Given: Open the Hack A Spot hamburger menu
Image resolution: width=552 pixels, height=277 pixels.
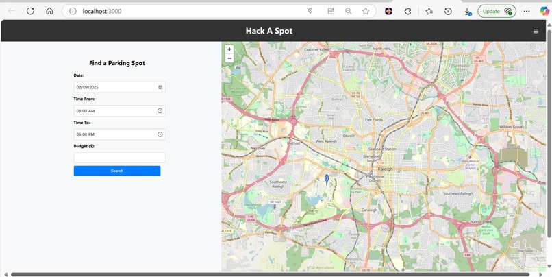Looking at the screenshot, I should coord(536,31).
